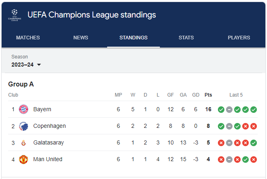Open the Bayern team name link
The image size is (267, 179).
pyautogui.click(x=42, y=109)
